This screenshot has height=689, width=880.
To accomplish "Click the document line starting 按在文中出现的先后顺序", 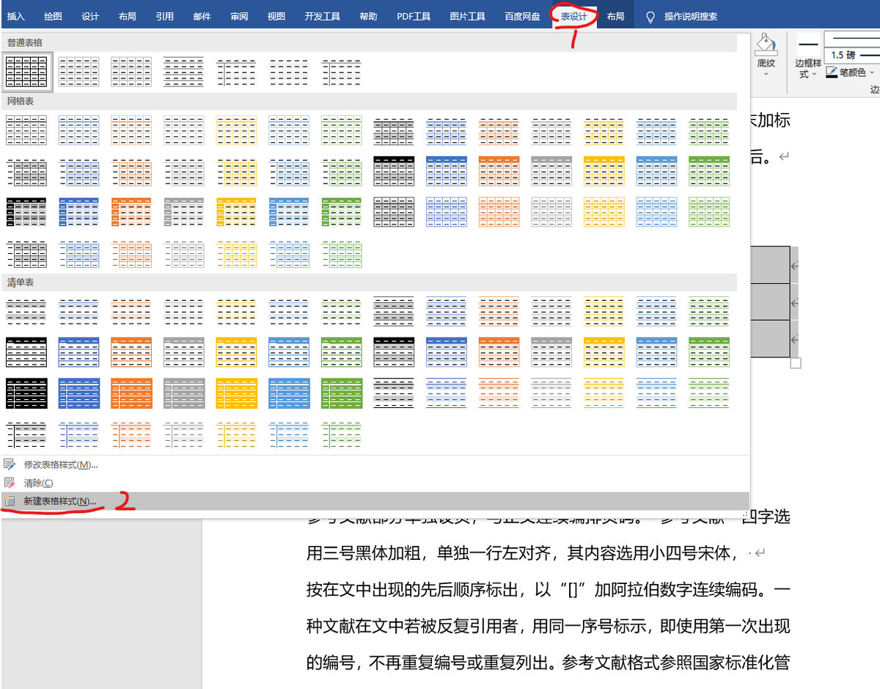I will click(549, 590).
